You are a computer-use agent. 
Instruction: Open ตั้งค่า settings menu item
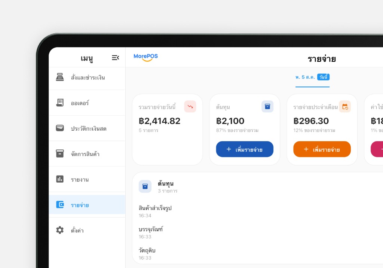[x=87, y=230]
